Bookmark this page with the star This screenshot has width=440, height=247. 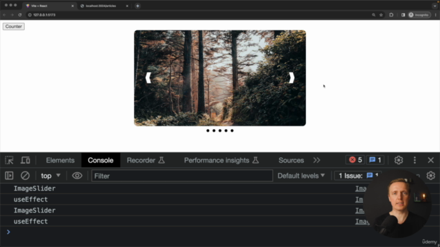tap(381, 15)
